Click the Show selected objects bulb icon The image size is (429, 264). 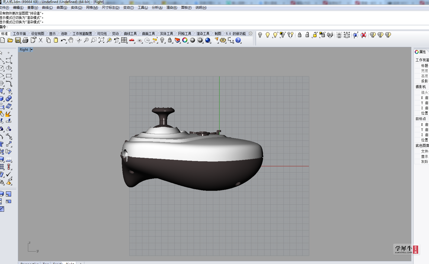[x=275, y=35]
